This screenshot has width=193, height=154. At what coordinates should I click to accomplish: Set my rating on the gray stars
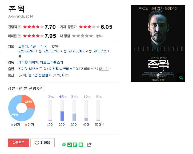pyautogui.click(x=82, y=36)
